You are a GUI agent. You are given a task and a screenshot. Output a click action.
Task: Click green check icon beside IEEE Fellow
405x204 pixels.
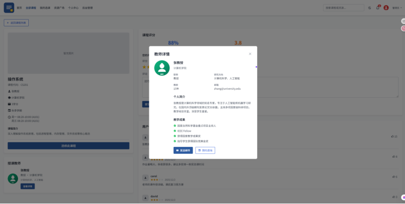tap(175, 131)
